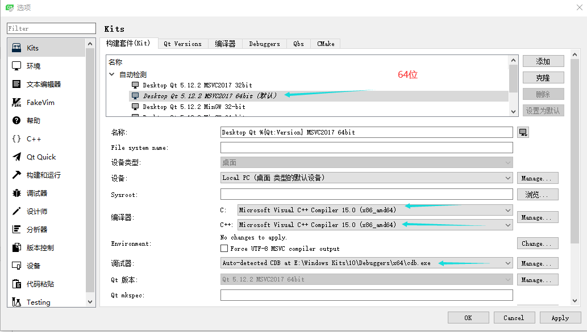The width and height of the screenshot is (587, 332).
Task: Click the Sysroot input field
Action: [x=367, y=195]
